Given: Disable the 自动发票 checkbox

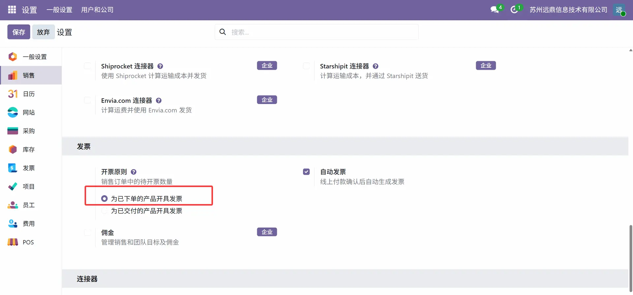Looking at the screenshot, I should coord(306,172).
